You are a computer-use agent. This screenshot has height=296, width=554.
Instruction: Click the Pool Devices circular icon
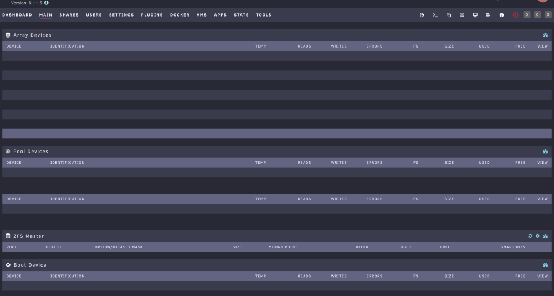[x=8, y=152]
